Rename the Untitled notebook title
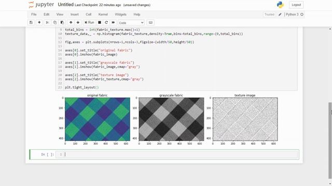Screen dimensions: 332x186 click(x=66, y=5)
